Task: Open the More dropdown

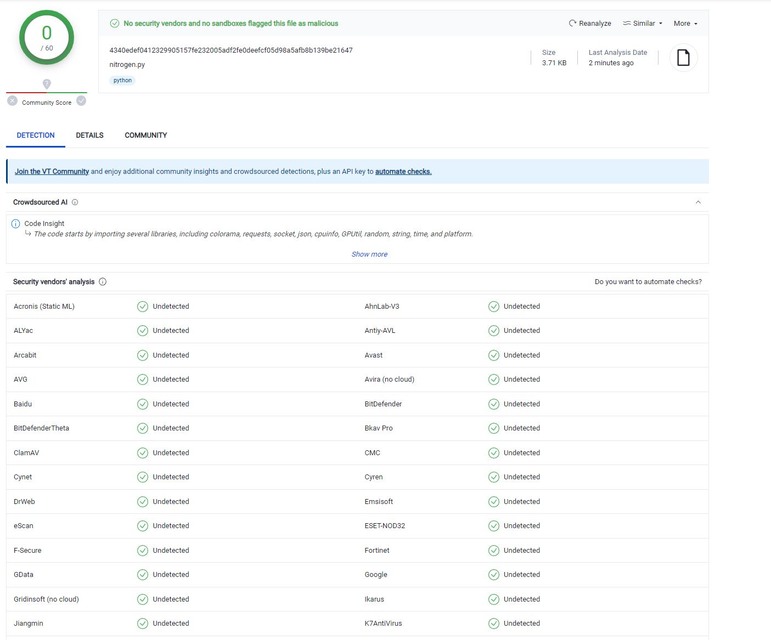Action: (684, 23)
